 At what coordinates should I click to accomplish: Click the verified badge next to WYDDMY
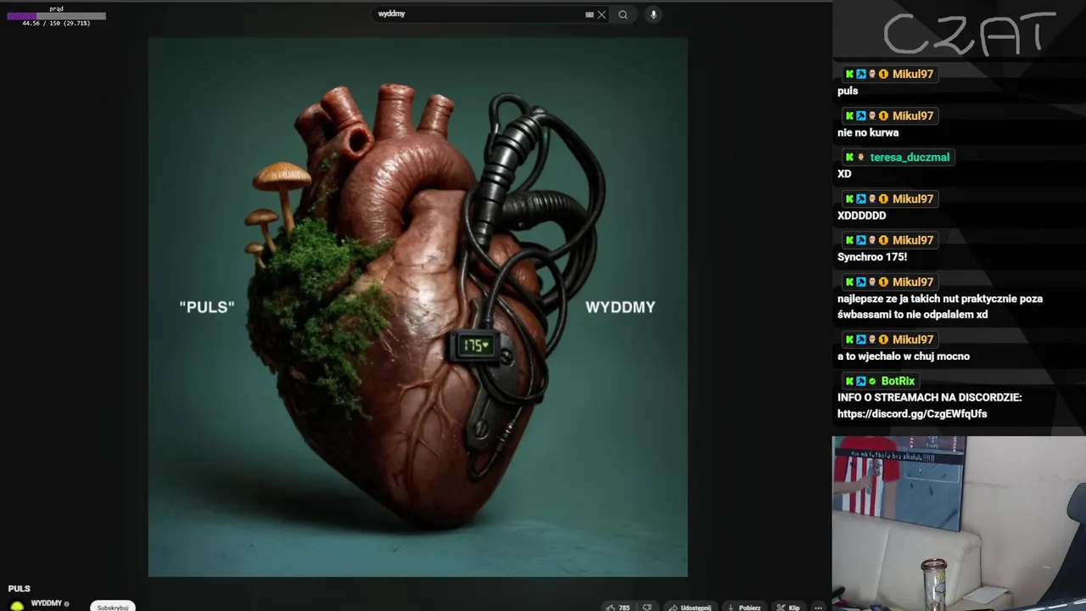coord(67,603)
